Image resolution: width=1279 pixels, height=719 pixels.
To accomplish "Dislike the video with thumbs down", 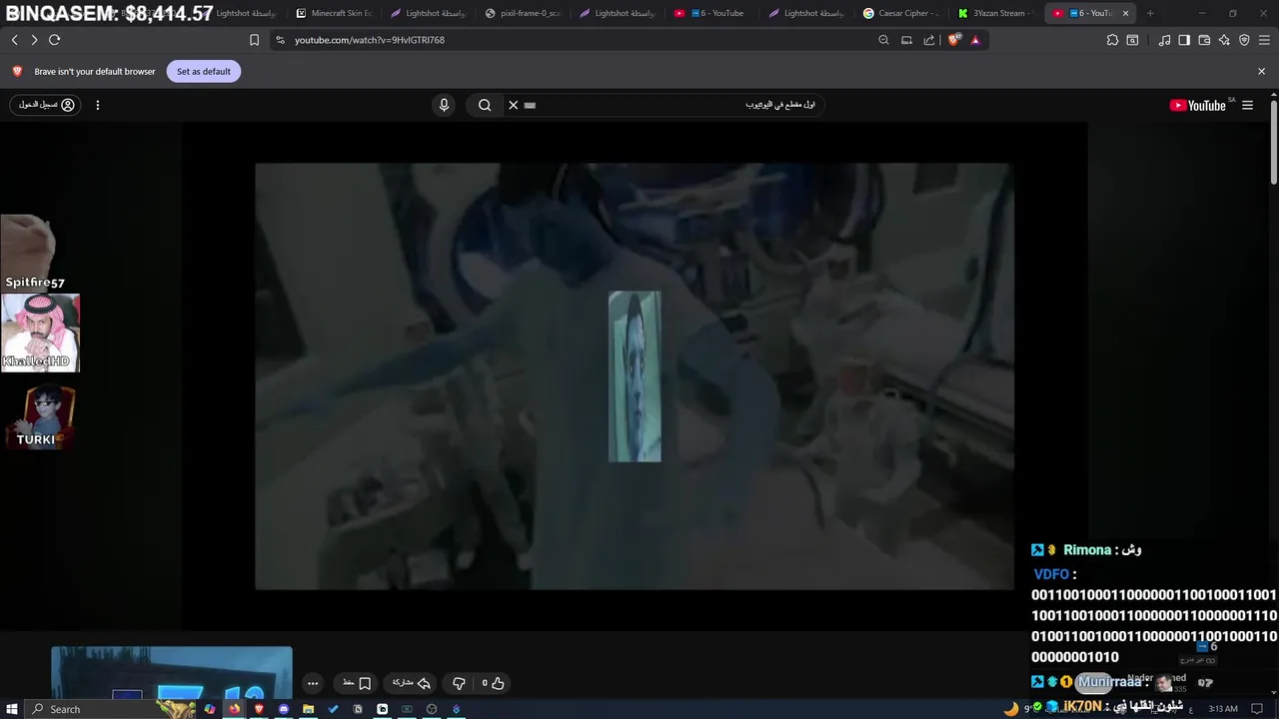I will (x=459, y=683).
